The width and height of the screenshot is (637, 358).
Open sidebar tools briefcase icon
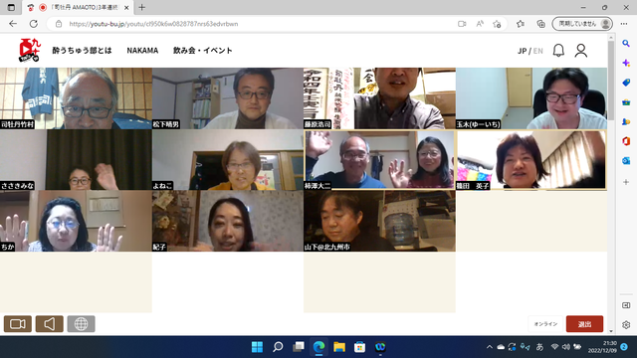(x=626, y=102)
